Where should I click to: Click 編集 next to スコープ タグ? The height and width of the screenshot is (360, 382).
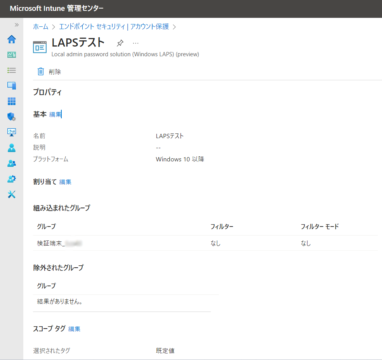point(74,329)
